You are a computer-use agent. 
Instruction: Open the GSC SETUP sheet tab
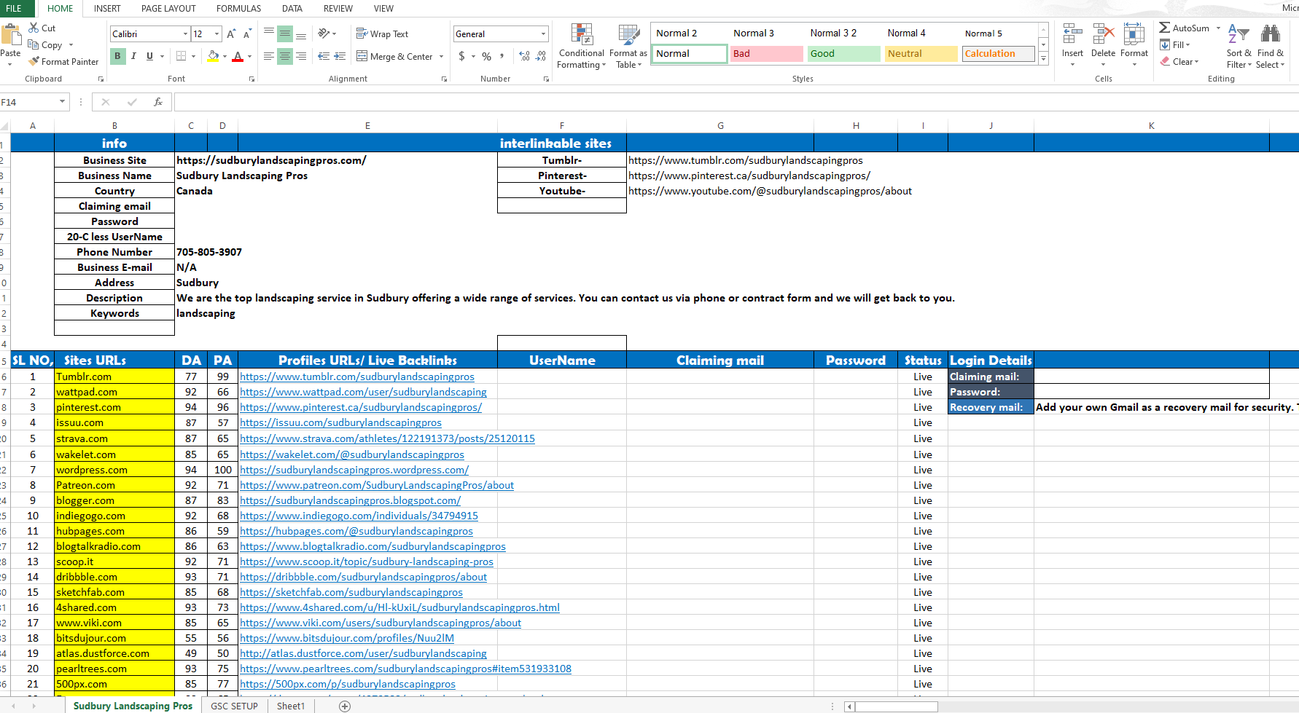[x=234, y=706]
